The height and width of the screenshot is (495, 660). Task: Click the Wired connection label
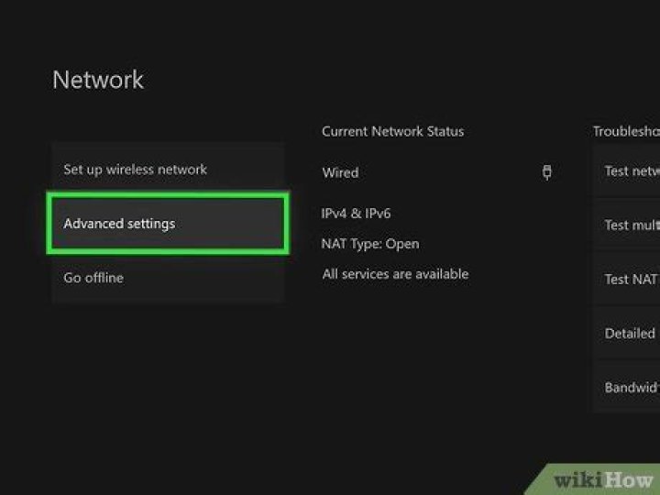click(340, 172)
